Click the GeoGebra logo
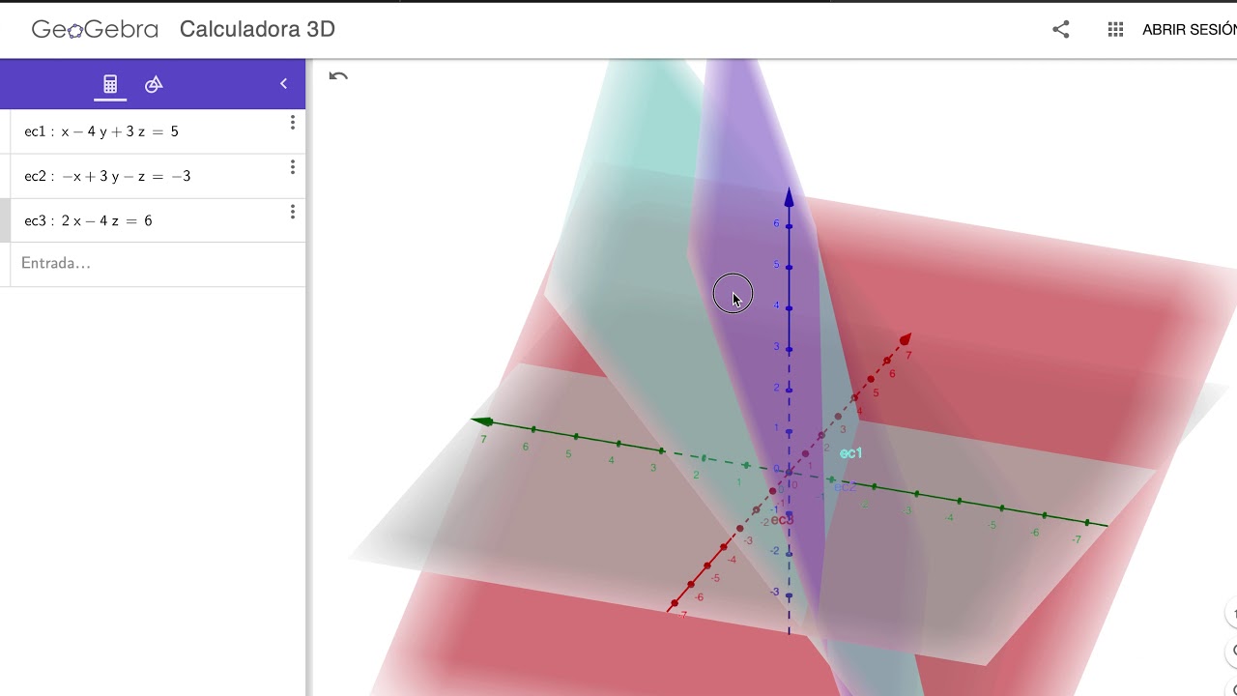 95,29
